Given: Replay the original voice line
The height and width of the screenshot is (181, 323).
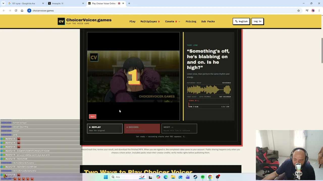Looking at the screenshot, I should 105,128.
